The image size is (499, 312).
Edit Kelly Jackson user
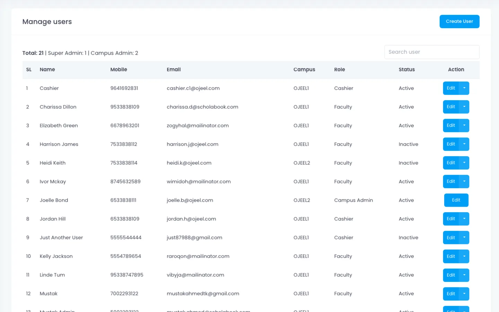point(451,256)
